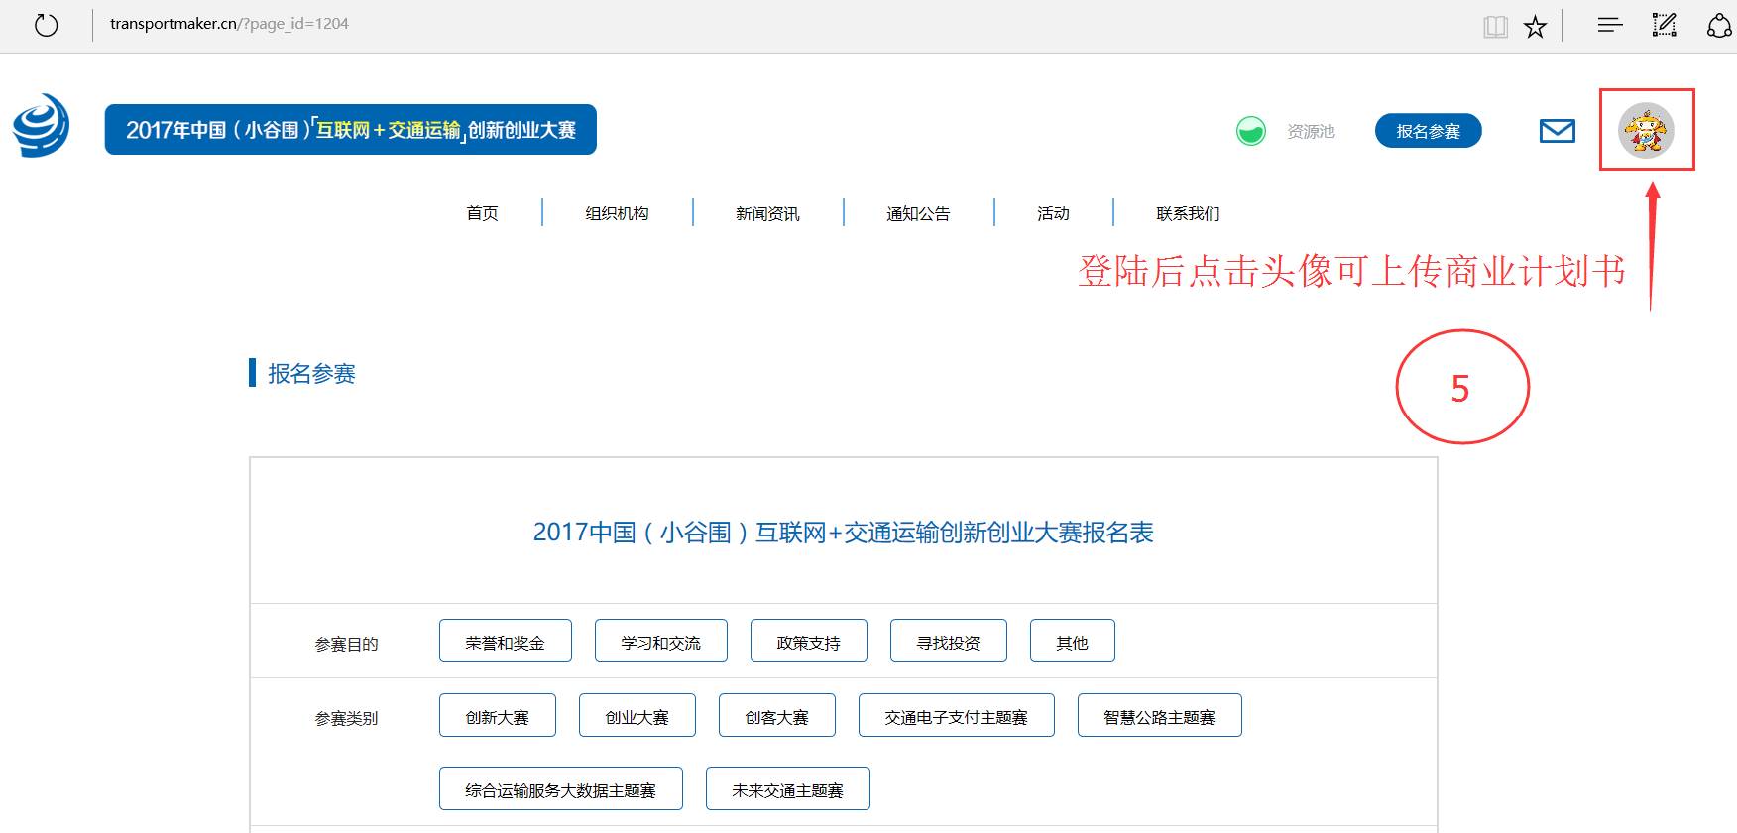Click the competition title banner

coord(351,130)
